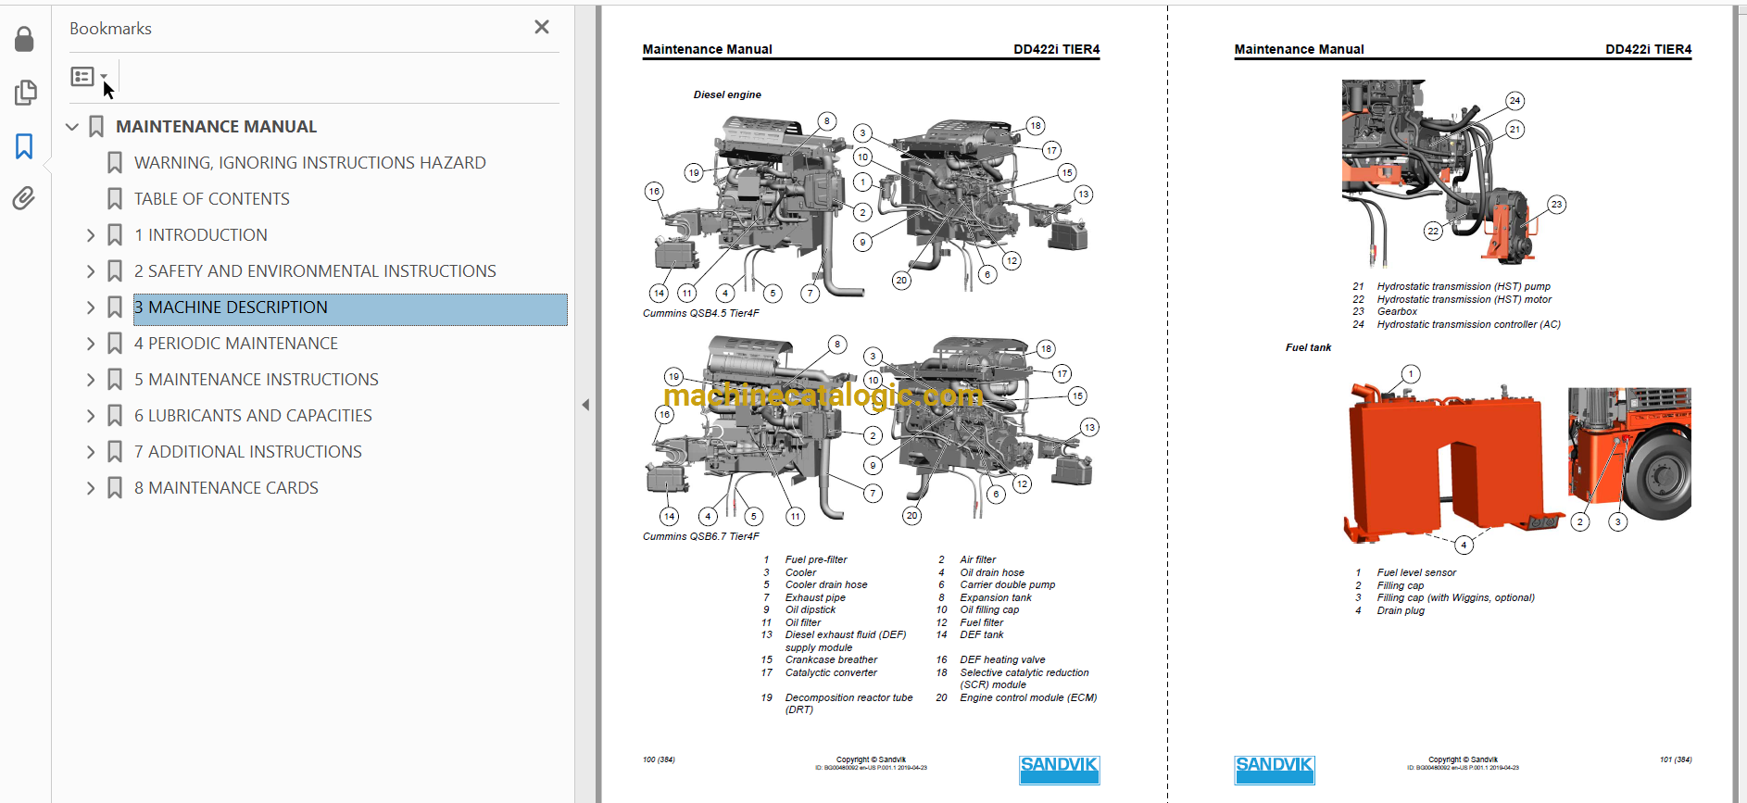Open the attachments paperclip icon

pyautogui.click(x=24, y=198)
